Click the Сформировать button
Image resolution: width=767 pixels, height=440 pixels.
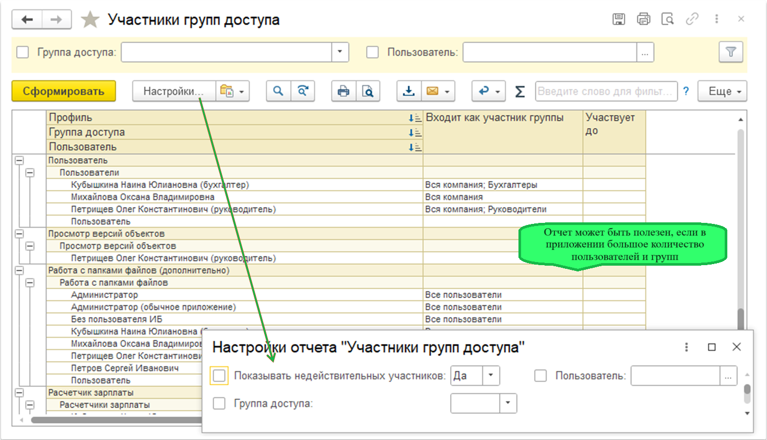[64, 91]
